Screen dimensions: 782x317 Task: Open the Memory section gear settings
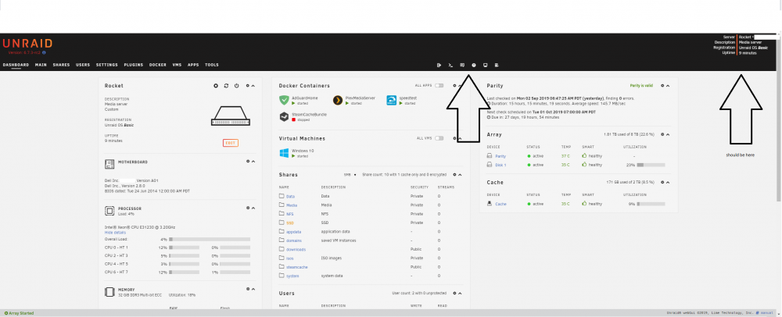point(247,289)
